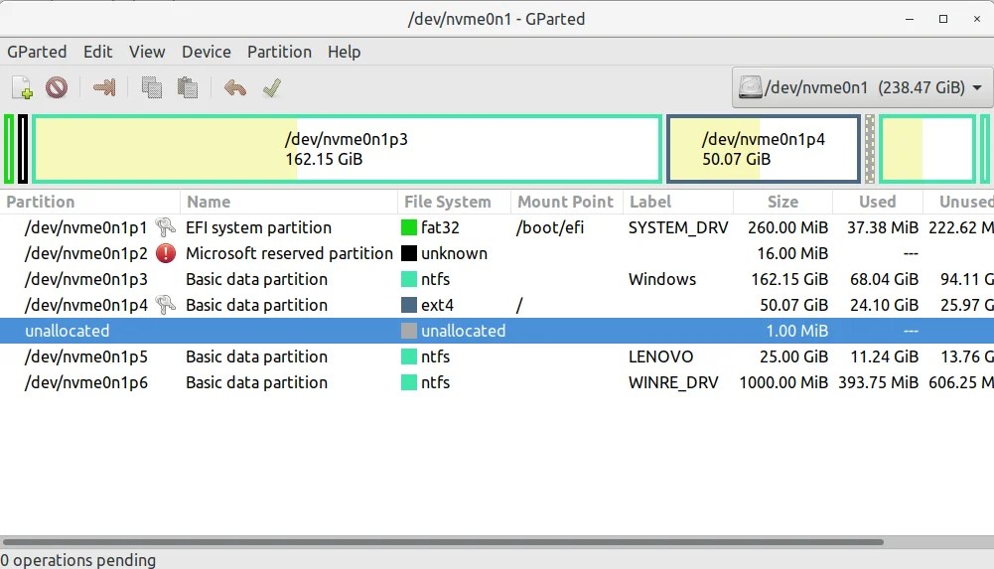Viewport: 994px width, 569px height.
Task: Click the ext4 dark blue color swatch
Action: click(x=409, y=305)
